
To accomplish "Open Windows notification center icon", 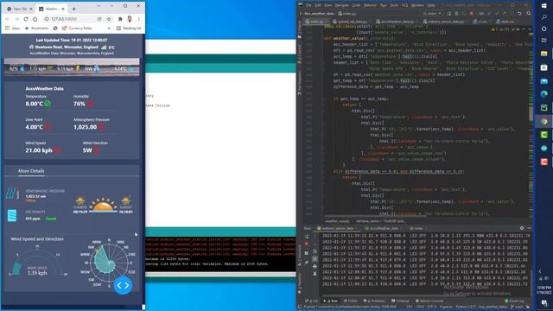I will tap(543, 303).
